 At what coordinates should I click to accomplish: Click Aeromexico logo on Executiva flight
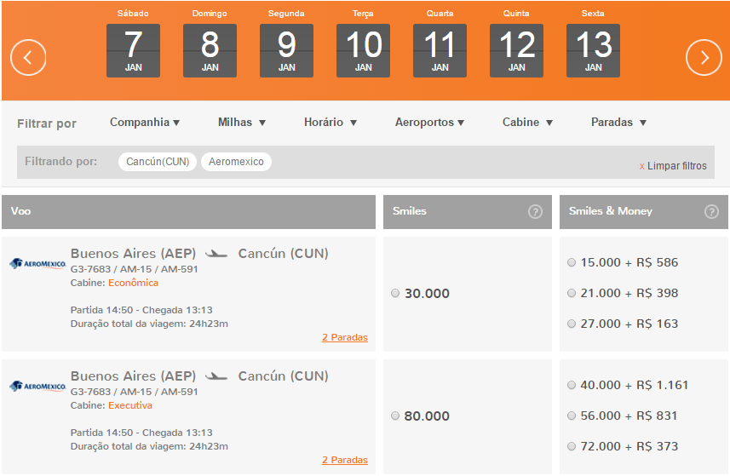[x=37, y=387]
